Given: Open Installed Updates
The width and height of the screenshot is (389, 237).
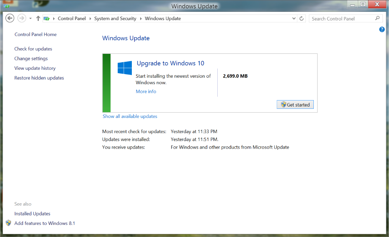Looking at the screenshot, I should click(x=32, y=213).
